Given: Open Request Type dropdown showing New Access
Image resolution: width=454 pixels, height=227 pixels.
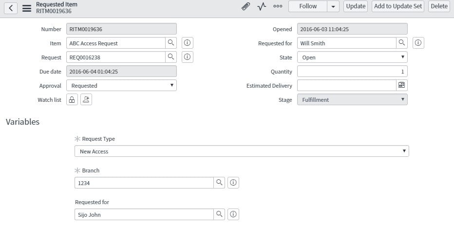Looking at the screenshot, I should pos(242,151).
